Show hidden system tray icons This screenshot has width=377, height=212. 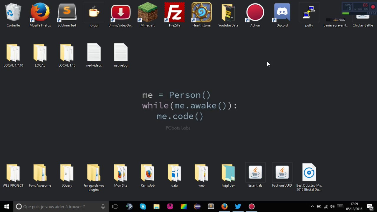[x=312, y=206]
